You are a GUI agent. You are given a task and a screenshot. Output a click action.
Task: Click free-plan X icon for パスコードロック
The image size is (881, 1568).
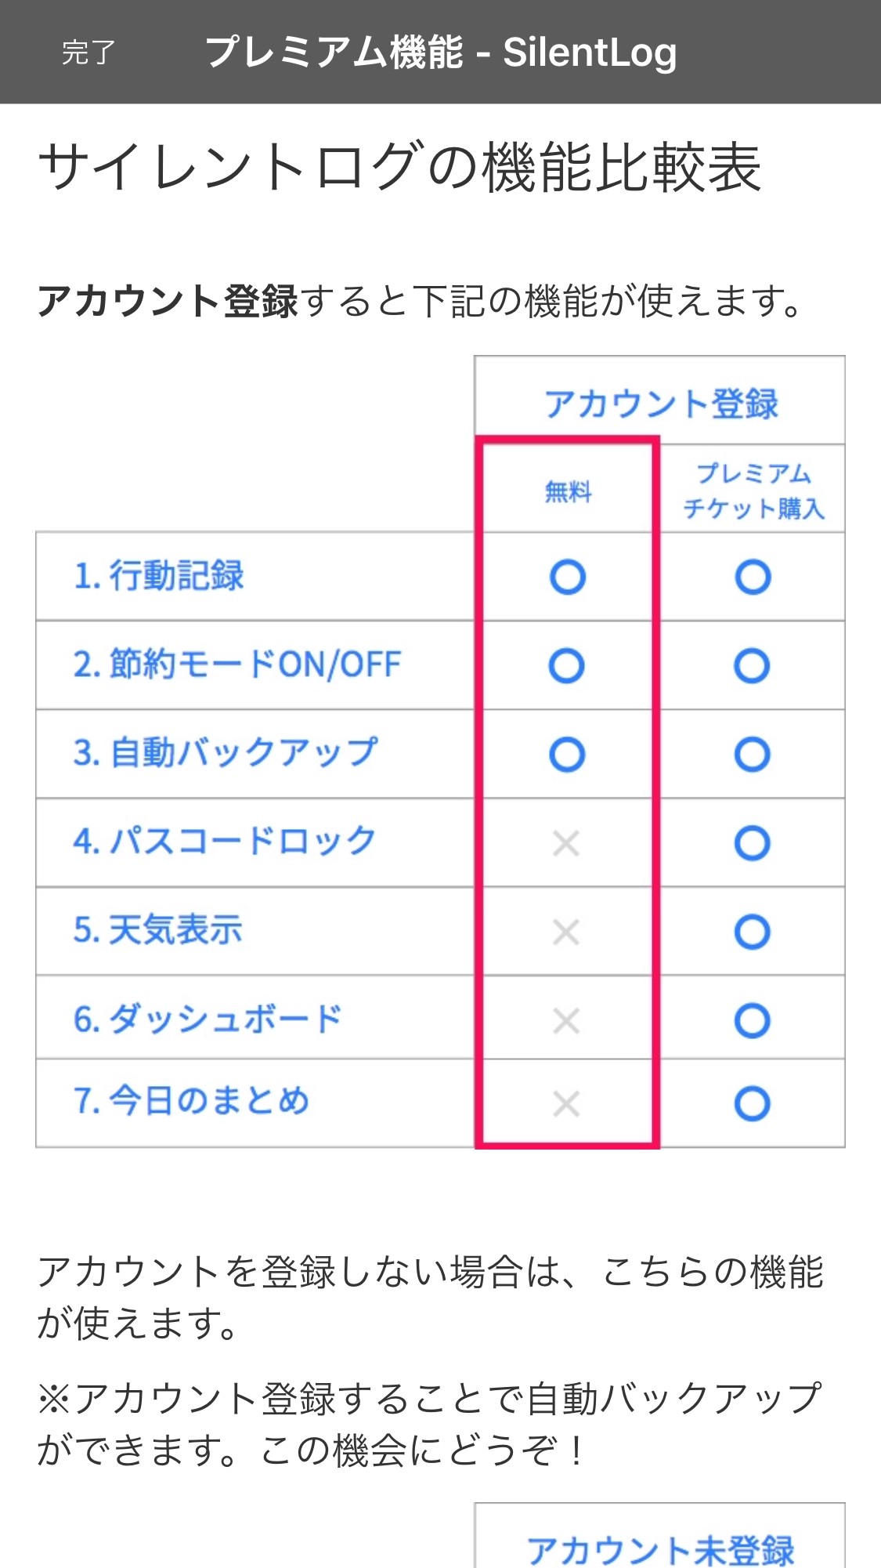tap(566, 844)
